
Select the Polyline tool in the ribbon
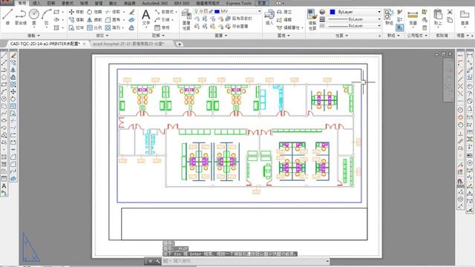tap(21, 16)
